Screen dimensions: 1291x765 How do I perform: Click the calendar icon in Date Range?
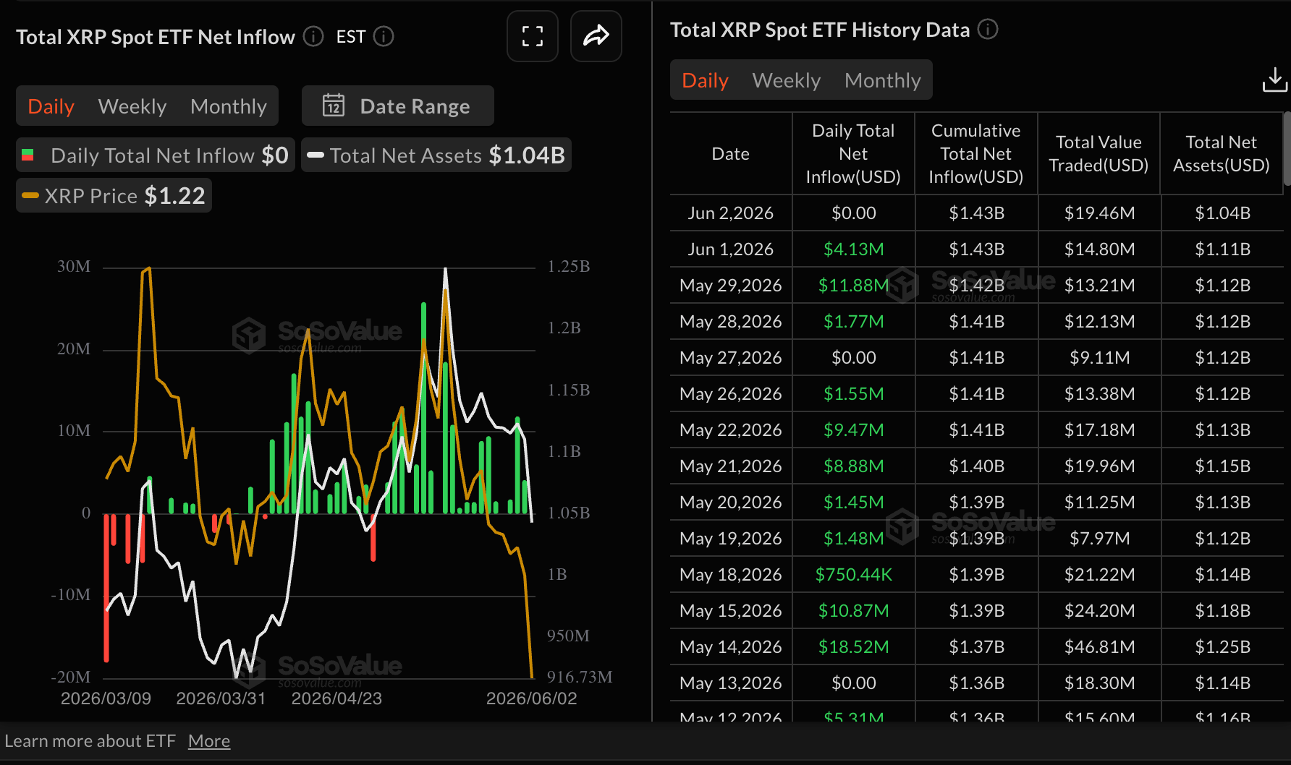click(x=334, y=106)
